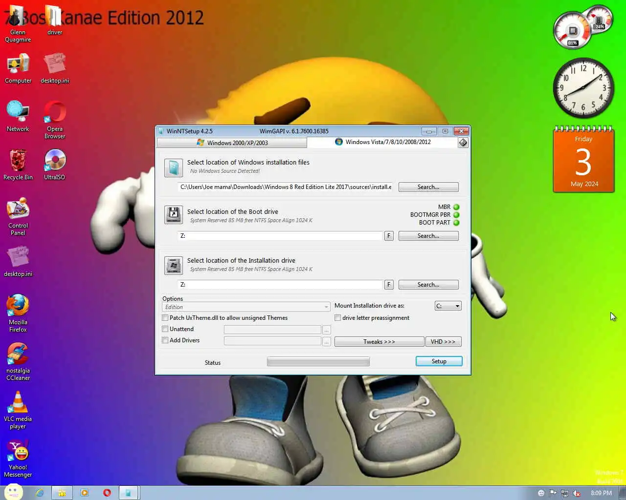626x500 pixels.
Task: Click the network tray icon
Action: (565, 493)
